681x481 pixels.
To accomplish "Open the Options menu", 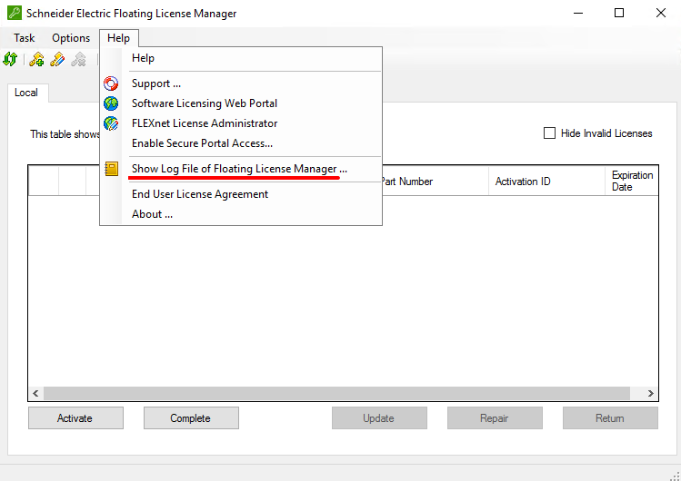I will coord(71,38).
